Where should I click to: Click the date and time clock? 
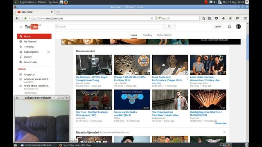[x=233, y=2]
